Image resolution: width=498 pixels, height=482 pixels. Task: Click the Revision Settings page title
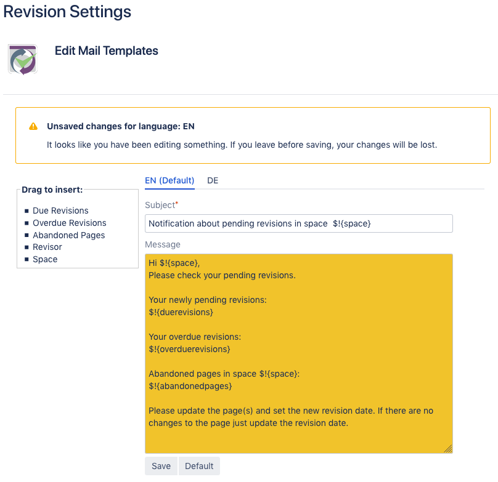point(67,12)
